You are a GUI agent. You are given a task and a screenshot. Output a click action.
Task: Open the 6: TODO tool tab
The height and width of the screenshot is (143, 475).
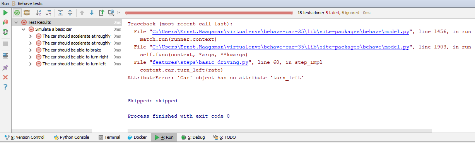click(224, 137)
